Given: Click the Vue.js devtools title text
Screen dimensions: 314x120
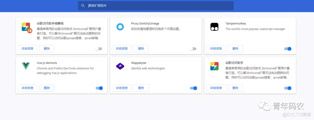Looking at the screenshot, I should click(x=47, y=63).
